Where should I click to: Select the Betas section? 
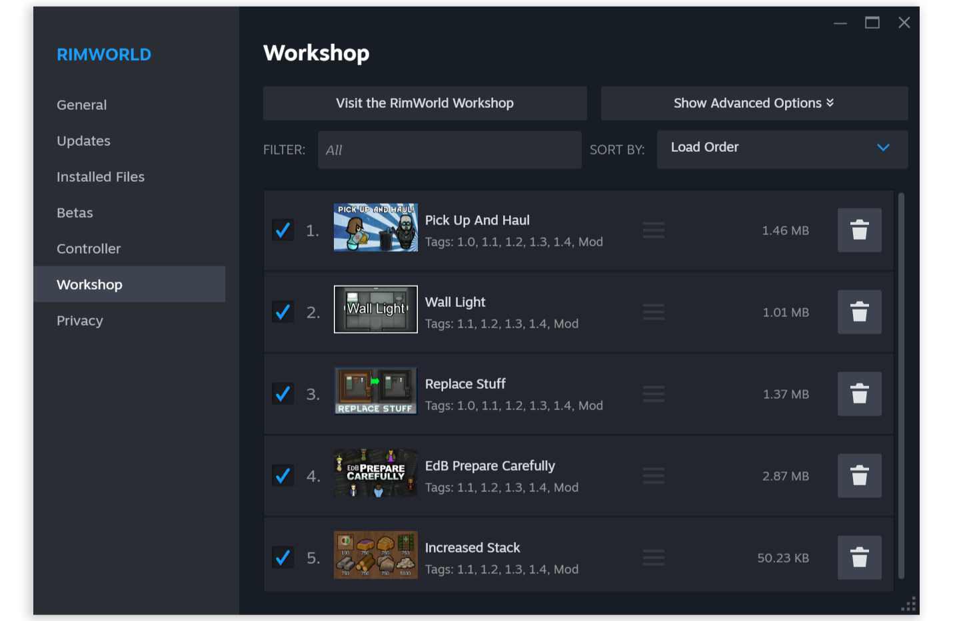coord(129,213)
